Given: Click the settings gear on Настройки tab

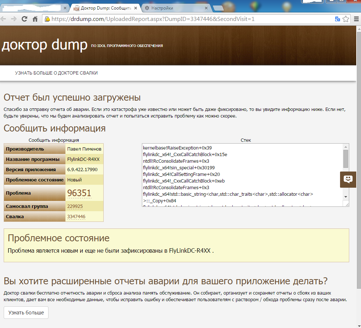Looking at the screenshot, I should pyautogui.click(x=147, y=8).
